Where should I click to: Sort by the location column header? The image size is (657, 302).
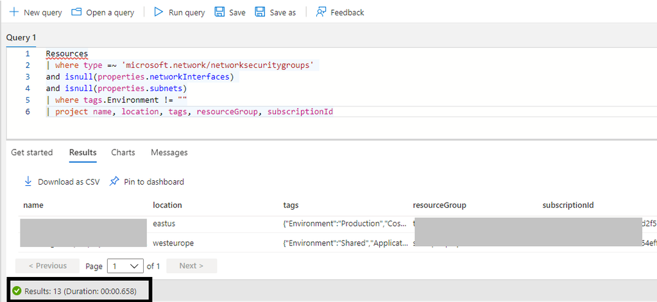tap(167, 205)
